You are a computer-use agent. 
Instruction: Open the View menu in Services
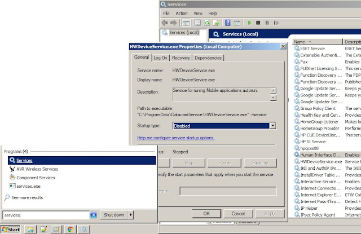coord(198,14)
